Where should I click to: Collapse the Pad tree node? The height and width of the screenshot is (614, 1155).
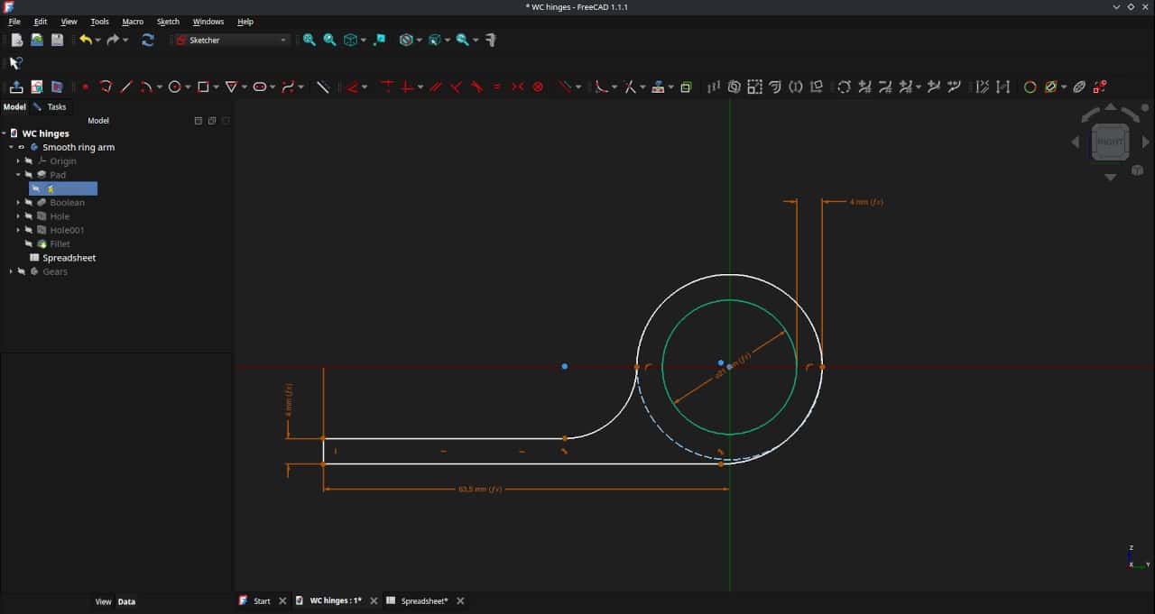[x=18, y=175]
